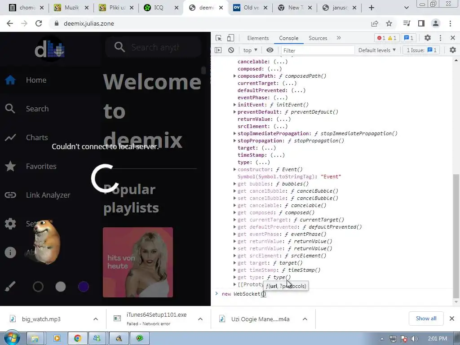Toggle the browser side panel icon
Image resolution: width=460 pixels, height=345 pixels.
pos(421,23)
